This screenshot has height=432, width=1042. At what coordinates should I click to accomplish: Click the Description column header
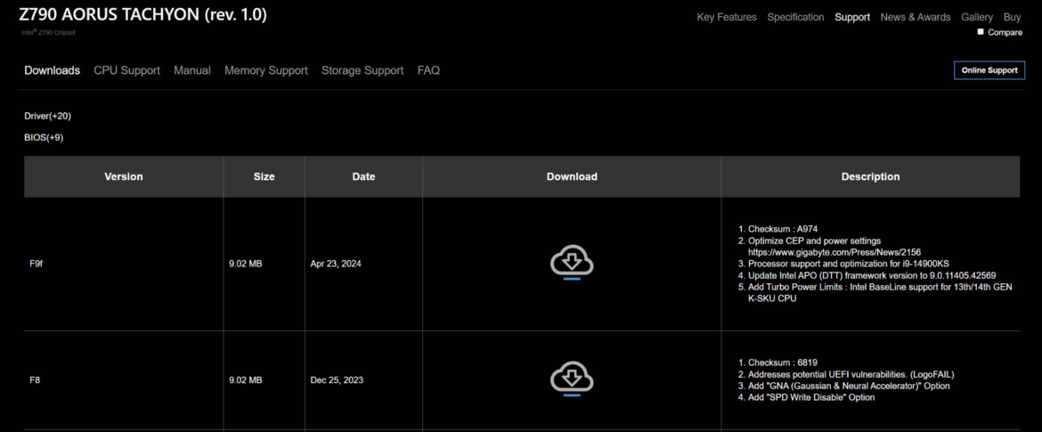(870, 176)
